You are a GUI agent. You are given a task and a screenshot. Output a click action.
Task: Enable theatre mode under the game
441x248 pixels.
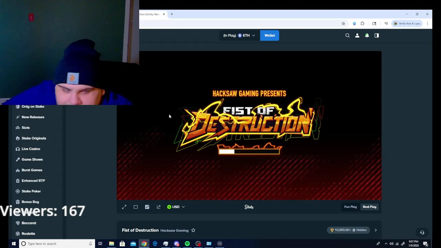135,207
